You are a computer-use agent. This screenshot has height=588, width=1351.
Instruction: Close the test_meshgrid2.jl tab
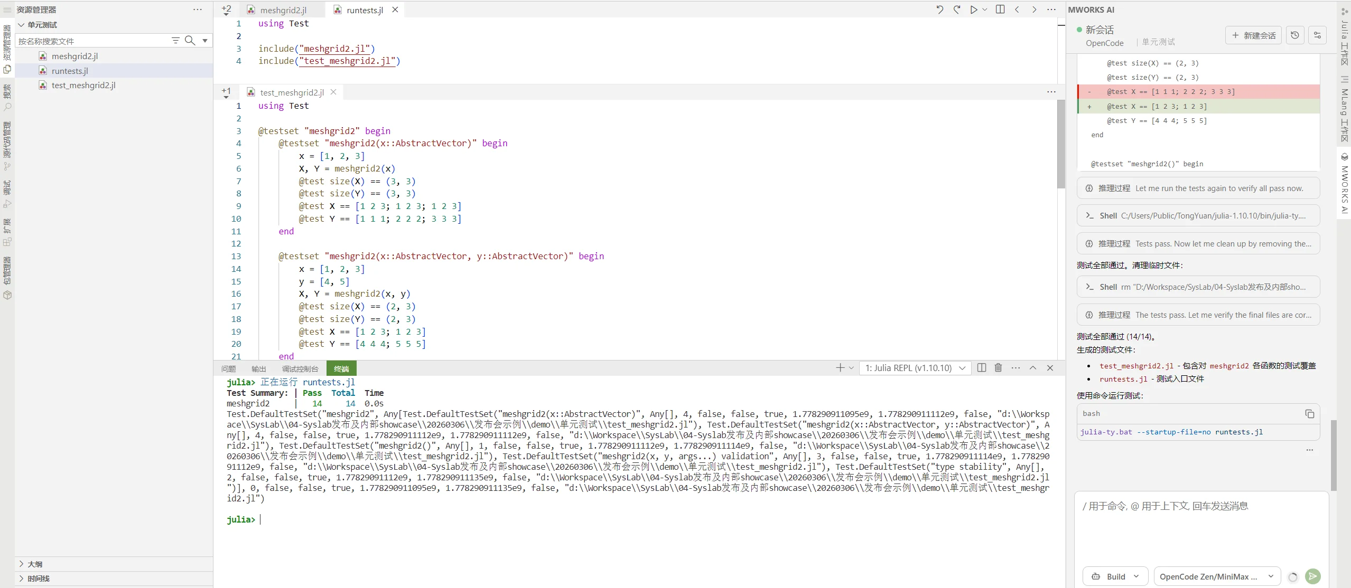pos(333,92)
